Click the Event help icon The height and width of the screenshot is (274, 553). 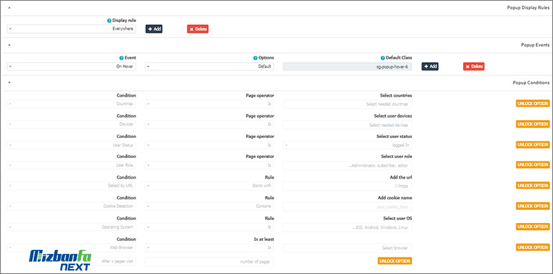pyautogui.click(x=122, y=58)
